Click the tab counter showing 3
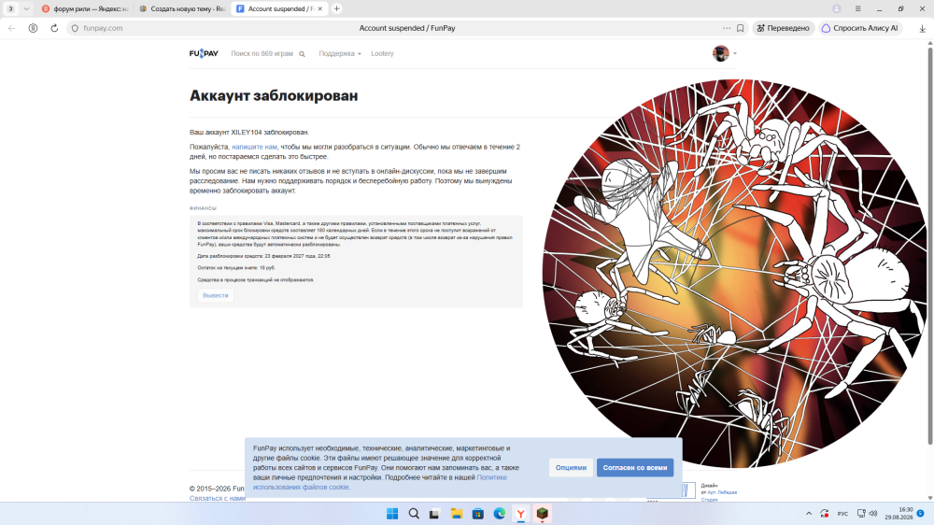This screenshot has width=934, height=525. [10, 9]
